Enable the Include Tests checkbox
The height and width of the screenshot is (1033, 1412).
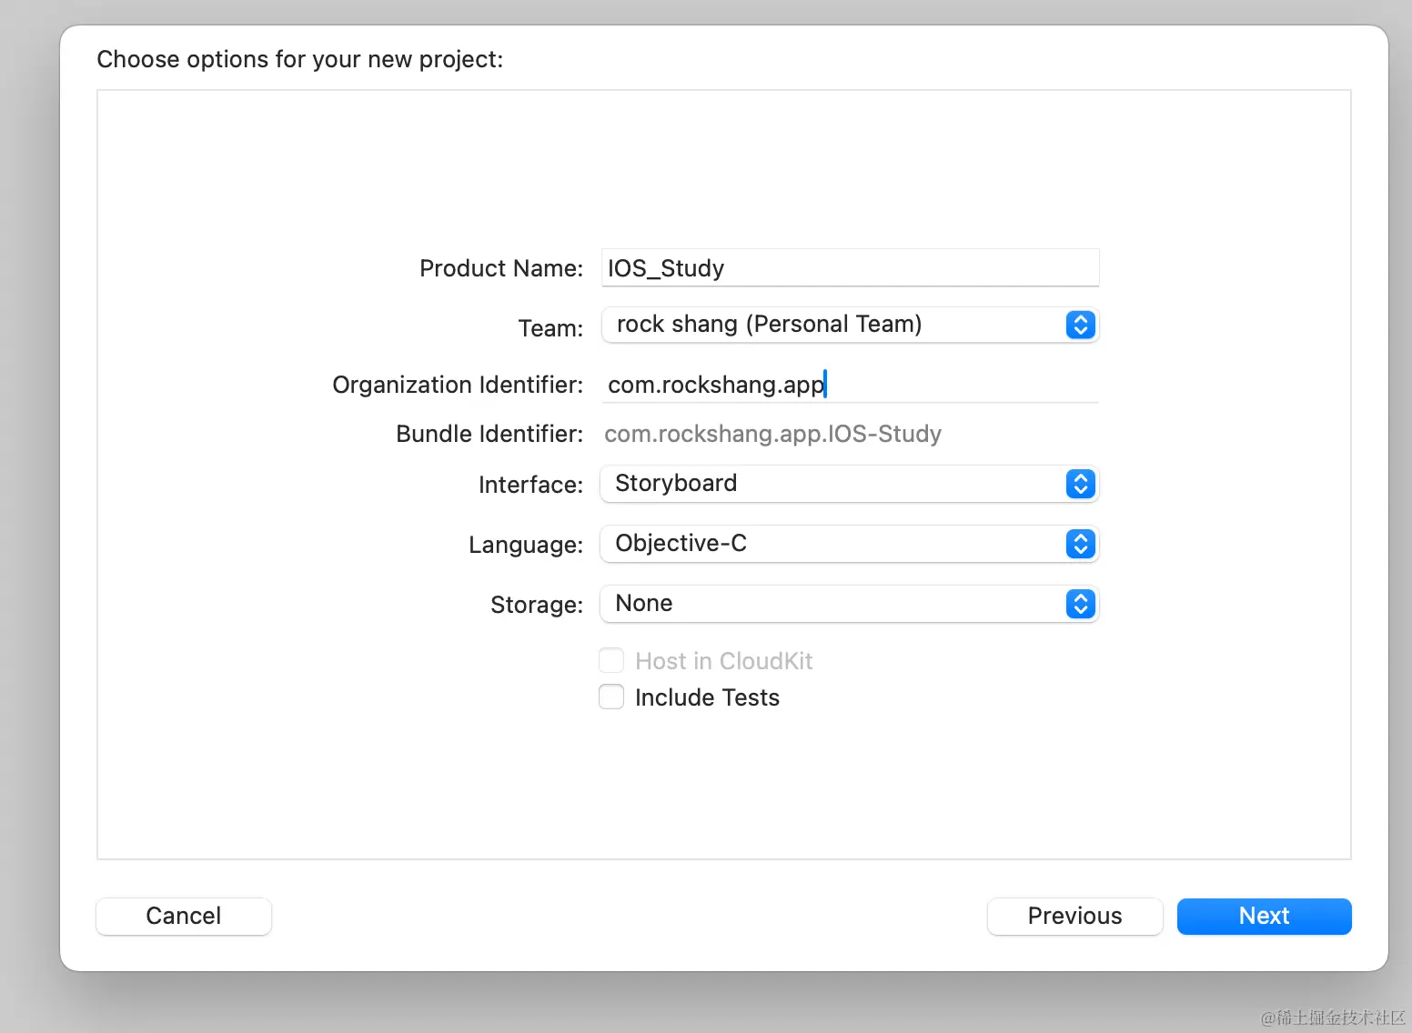[x=611, y=697]
